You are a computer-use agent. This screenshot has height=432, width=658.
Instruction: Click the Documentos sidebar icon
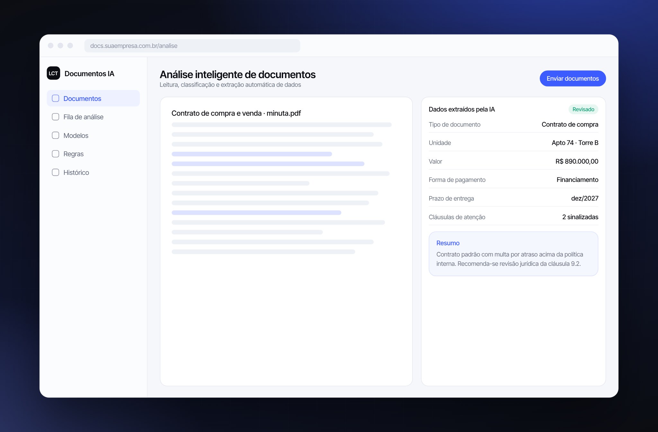pos(56,98)
